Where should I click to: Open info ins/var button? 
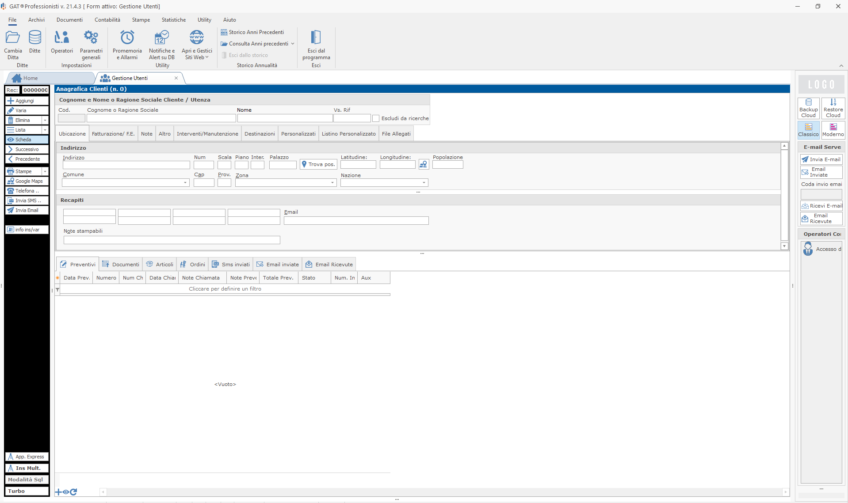(27, 230)
